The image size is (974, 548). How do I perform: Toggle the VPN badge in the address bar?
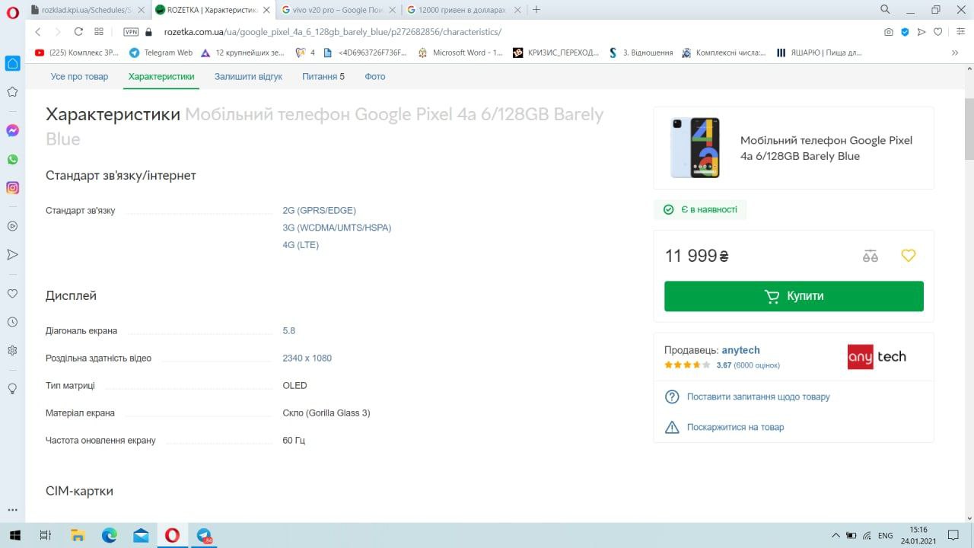(x=131, y=32)
